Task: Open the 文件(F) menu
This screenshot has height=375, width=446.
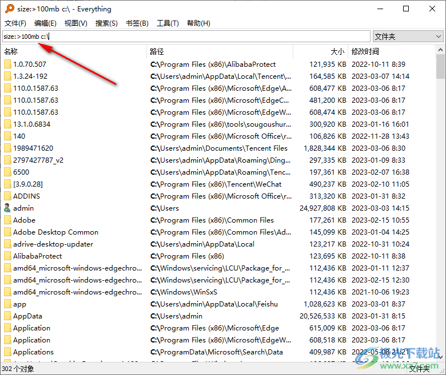Action: tap(15, 23)
